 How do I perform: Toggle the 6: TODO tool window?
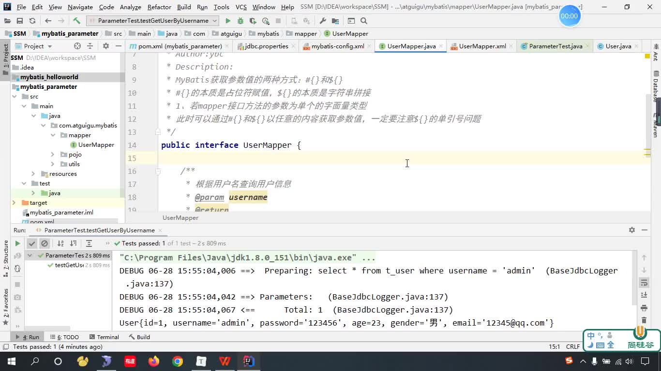[x=64, y=337]
